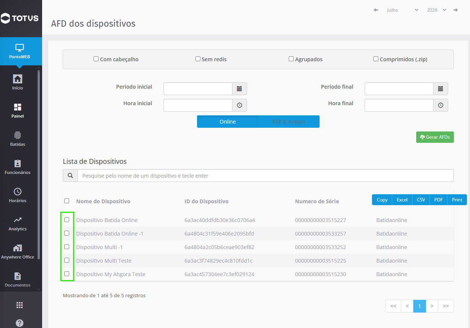This screenshot has width=470, height=328.
Task: Open the Painel dashboard icon
Action: 18,107
